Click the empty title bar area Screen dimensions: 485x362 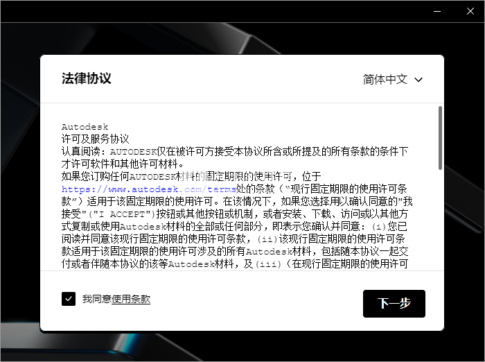(208, 11)
